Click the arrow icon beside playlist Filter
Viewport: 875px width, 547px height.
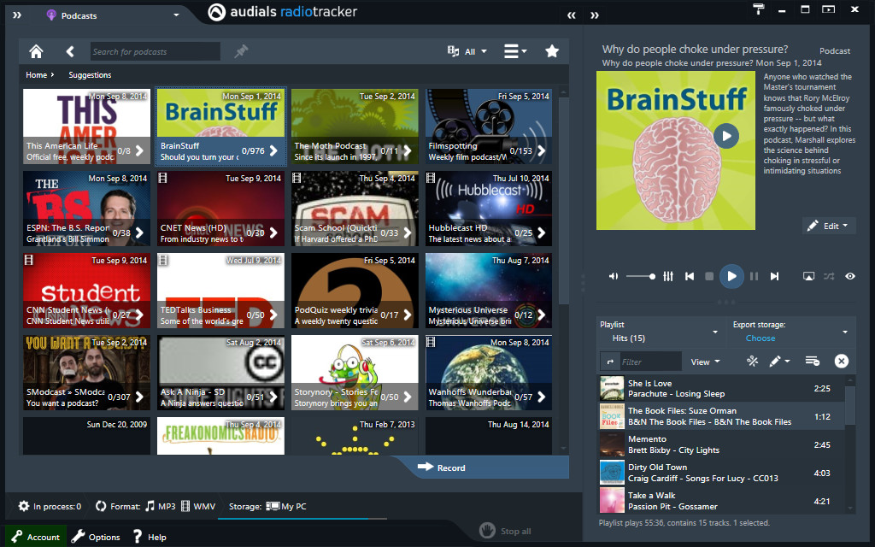coord(610,362)
